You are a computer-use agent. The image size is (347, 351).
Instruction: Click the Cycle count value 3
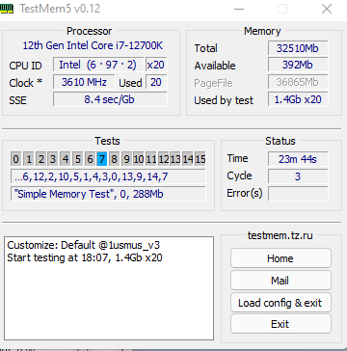(x=298, y=176)
